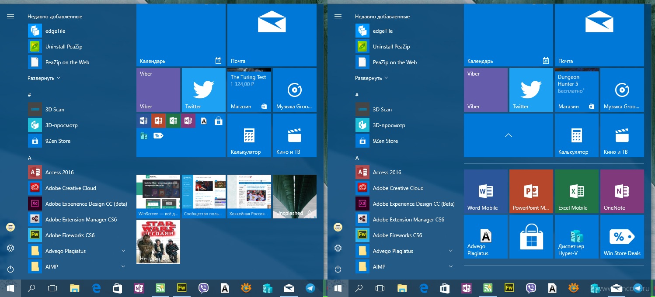Open the Win Store Deals tile
Screen dimensions: 655x297
[622, 237]
